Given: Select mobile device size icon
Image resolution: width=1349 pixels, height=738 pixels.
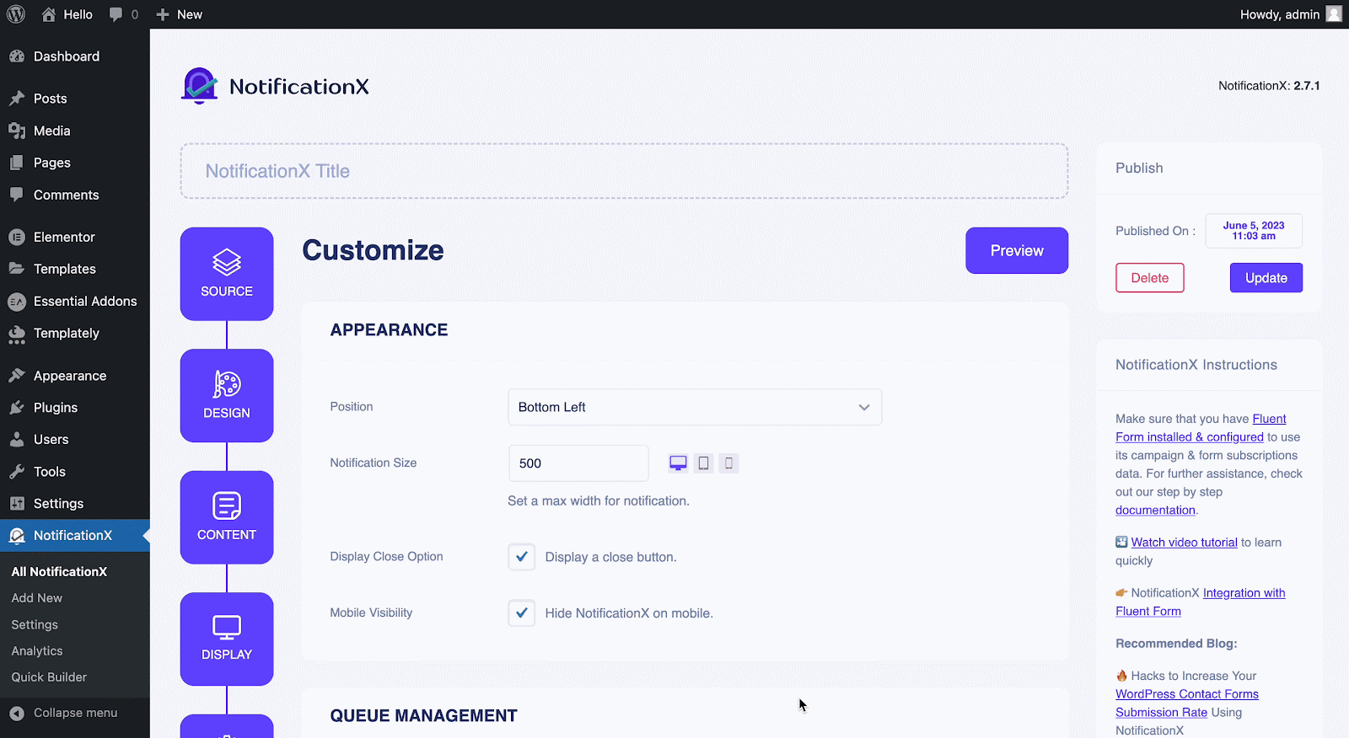Looking at the screenshot, I should (729, 463).
